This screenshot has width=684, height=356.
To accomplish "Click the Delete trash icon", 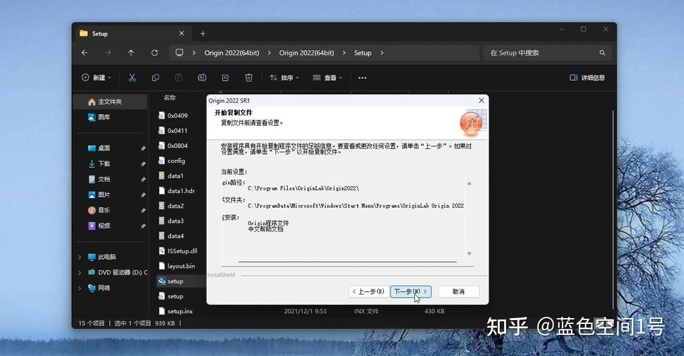I will click(249, 78).
